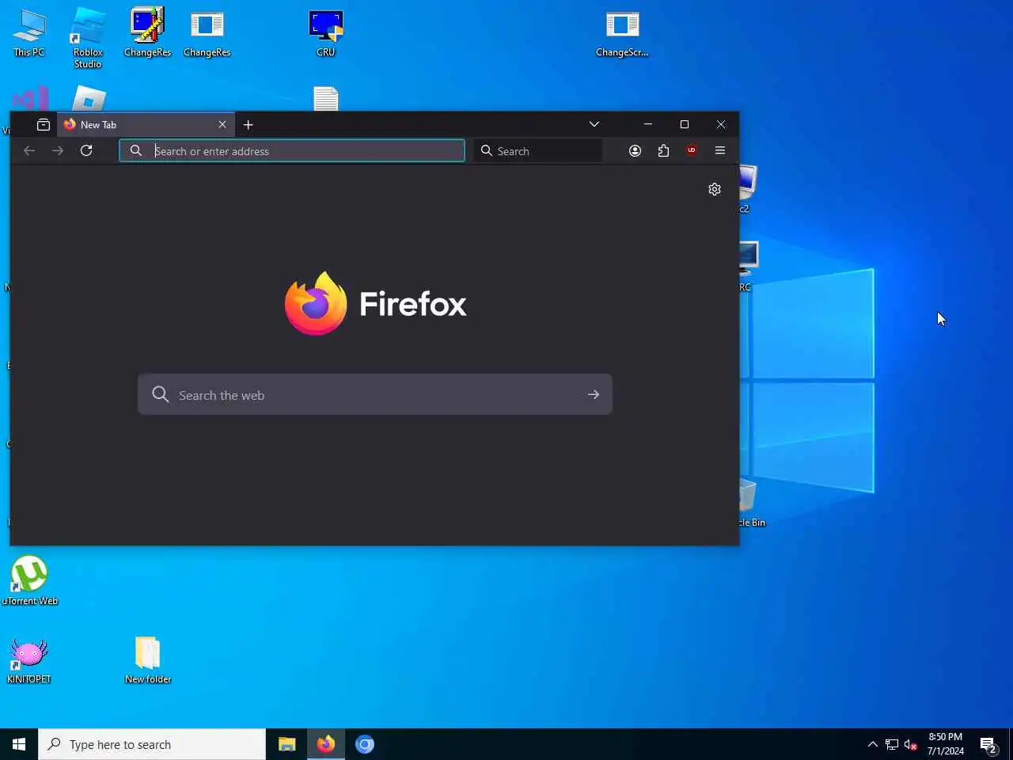
Task: Select This PC desktop icon
Action: (29, 33)
